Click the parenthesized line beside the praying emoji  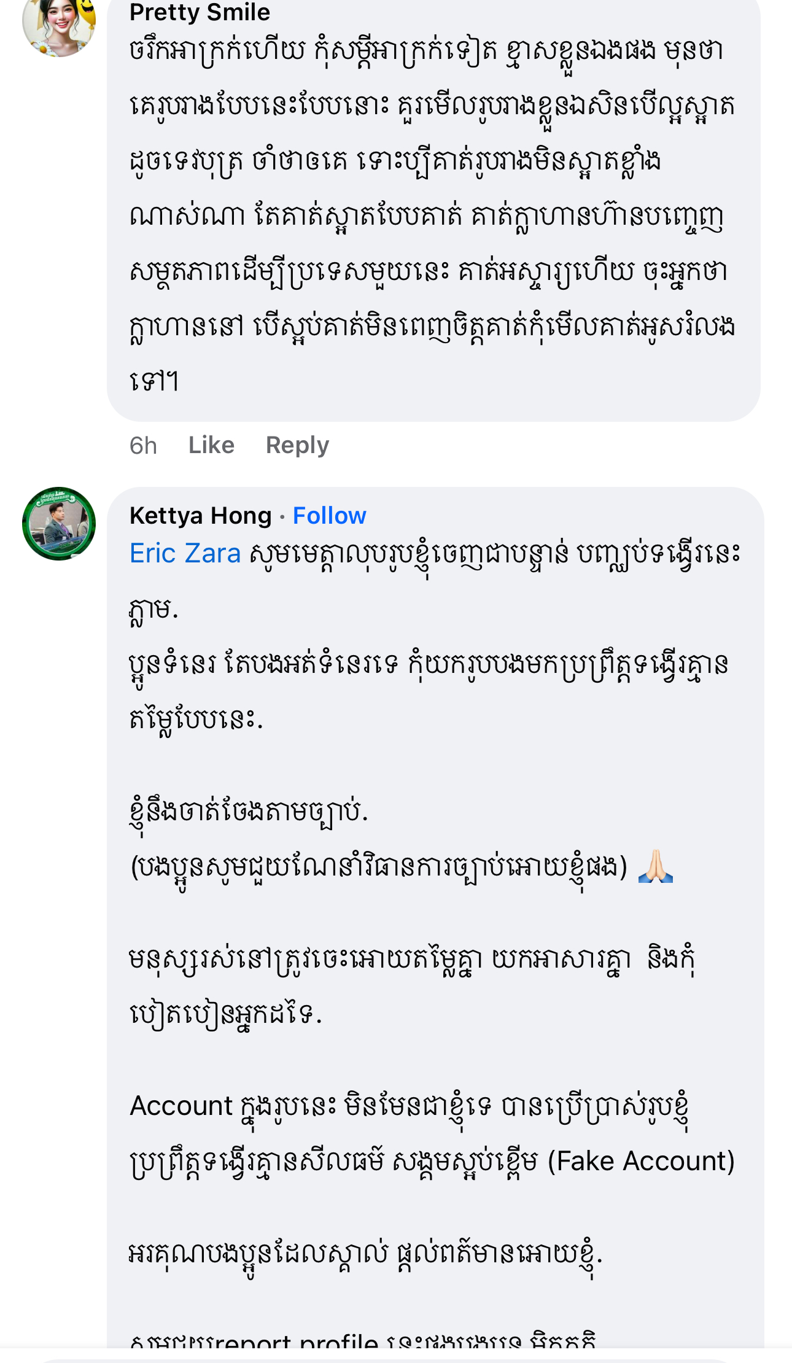378,867
